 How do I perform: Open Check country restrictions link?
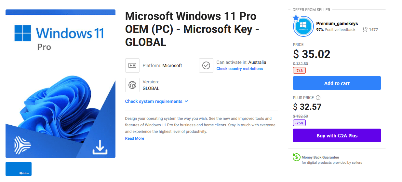(239, 69)
